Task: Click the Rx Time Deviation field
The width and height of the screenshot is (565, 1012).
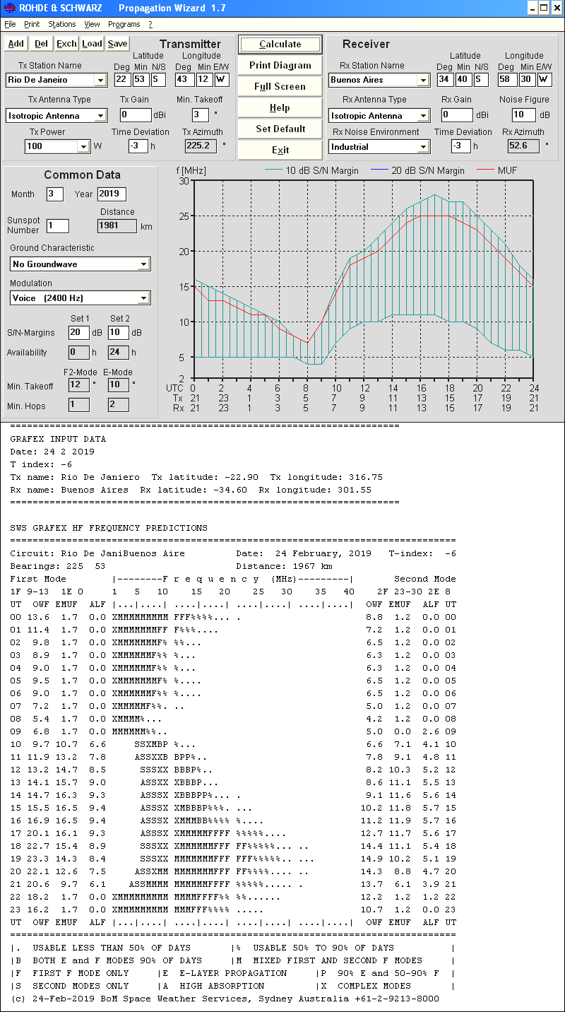Action: click(x=461, y=146)
